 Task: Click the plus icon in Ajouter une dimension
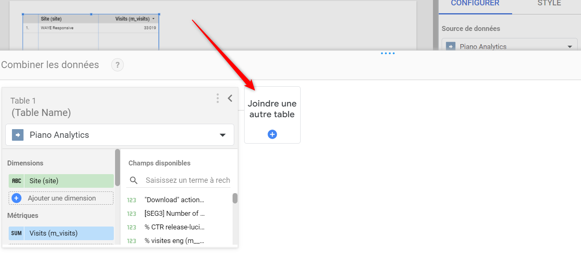[x=16, y=198]
